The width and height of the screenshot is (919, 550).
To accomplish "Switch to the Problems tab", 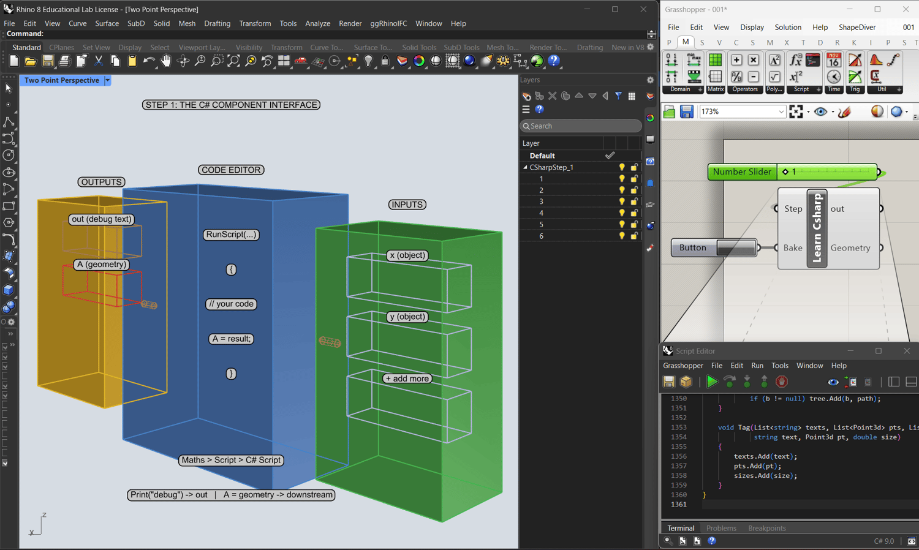I will (720, 528).
